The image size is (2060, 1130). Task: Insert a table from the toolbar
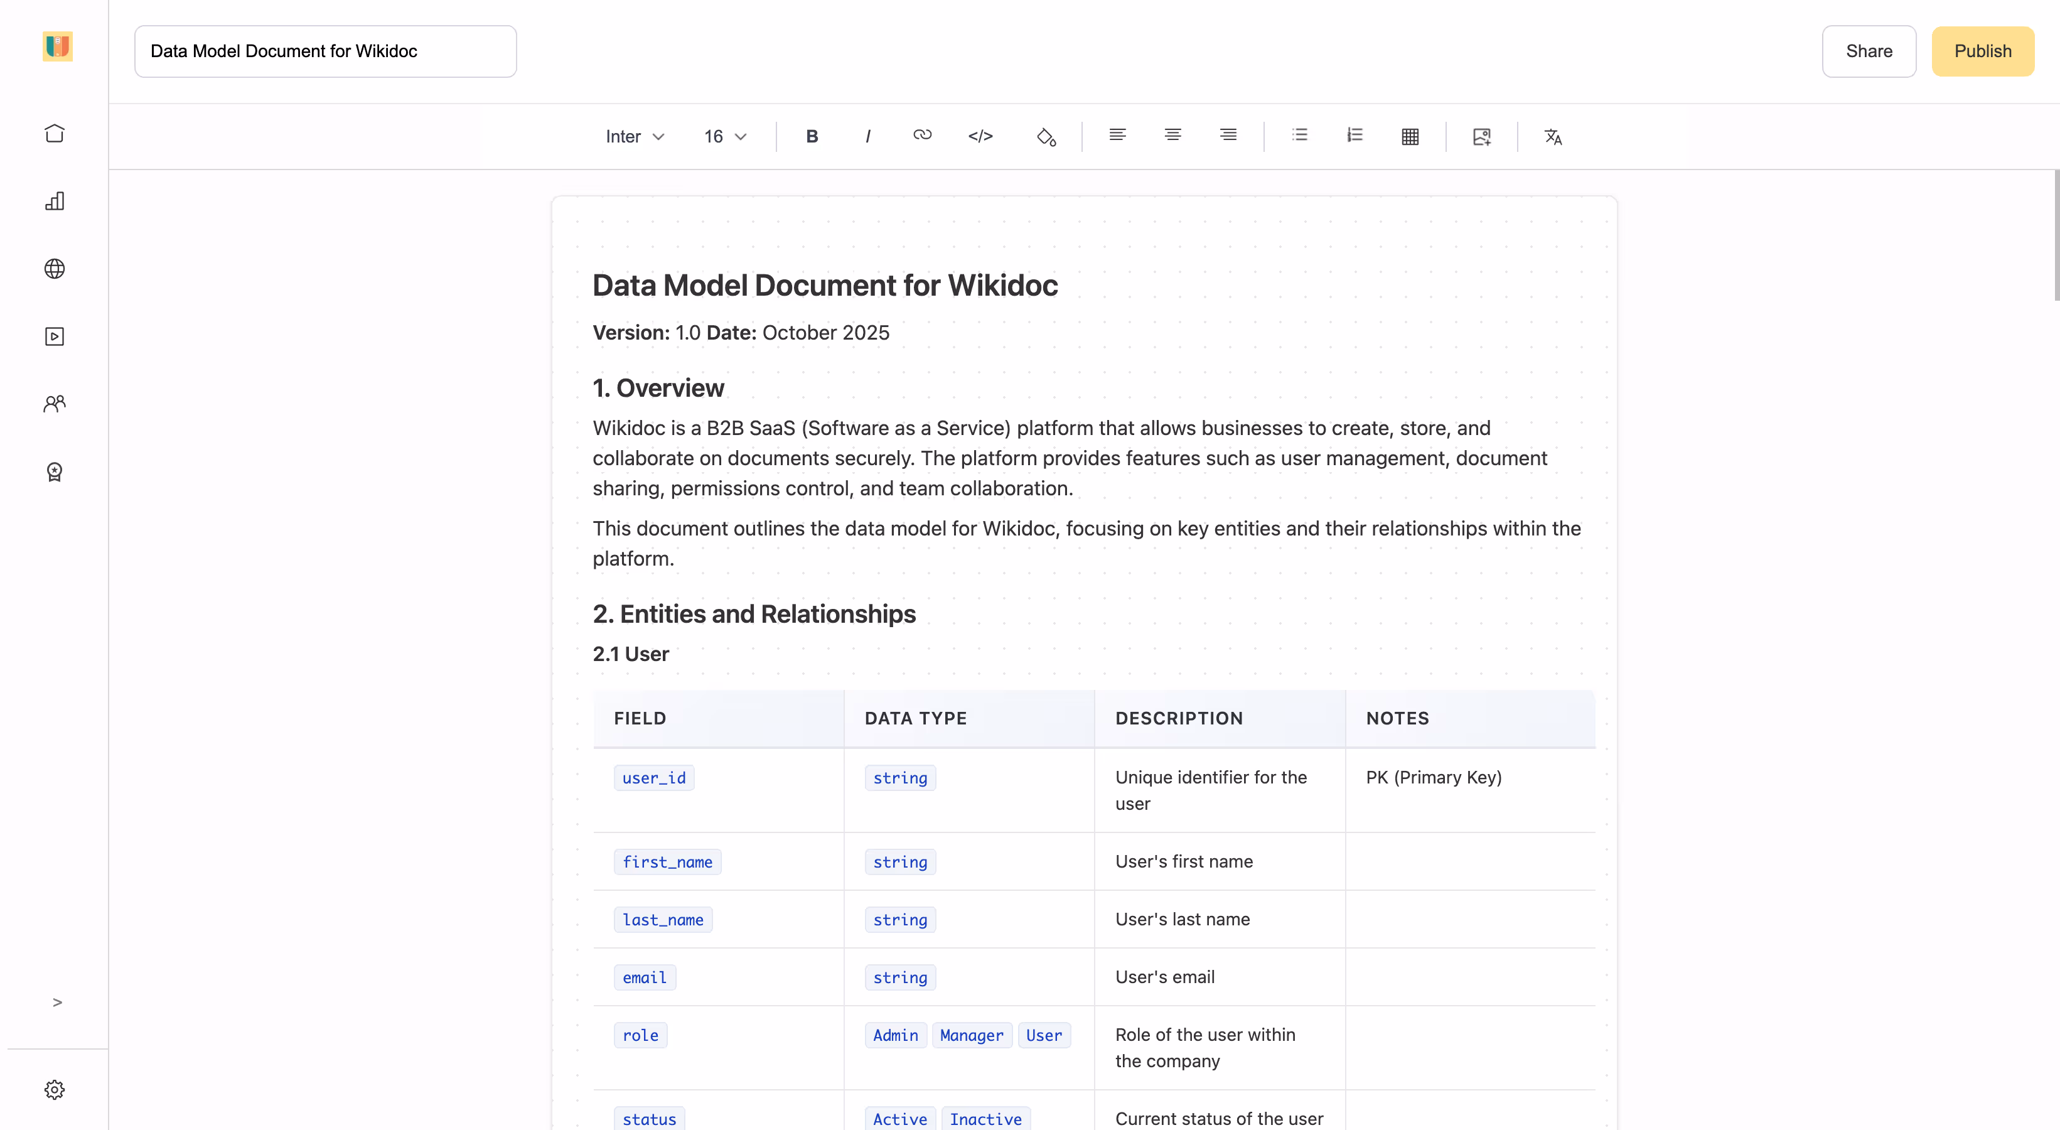pos(1410,136)
